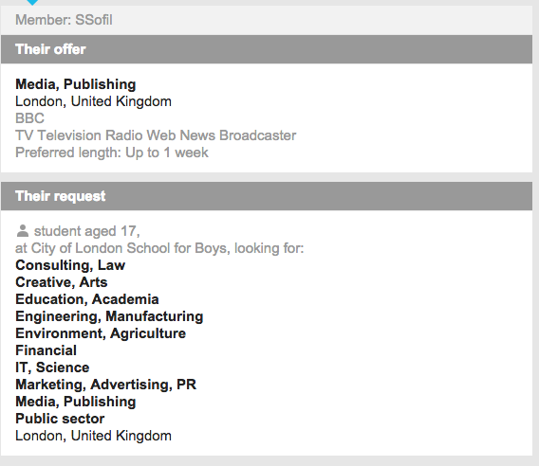Image resolution: width=539 pixels, height=466 pixels.
Task: Select the Financial category
Action: pyautogui.click(x=46, y=350)
